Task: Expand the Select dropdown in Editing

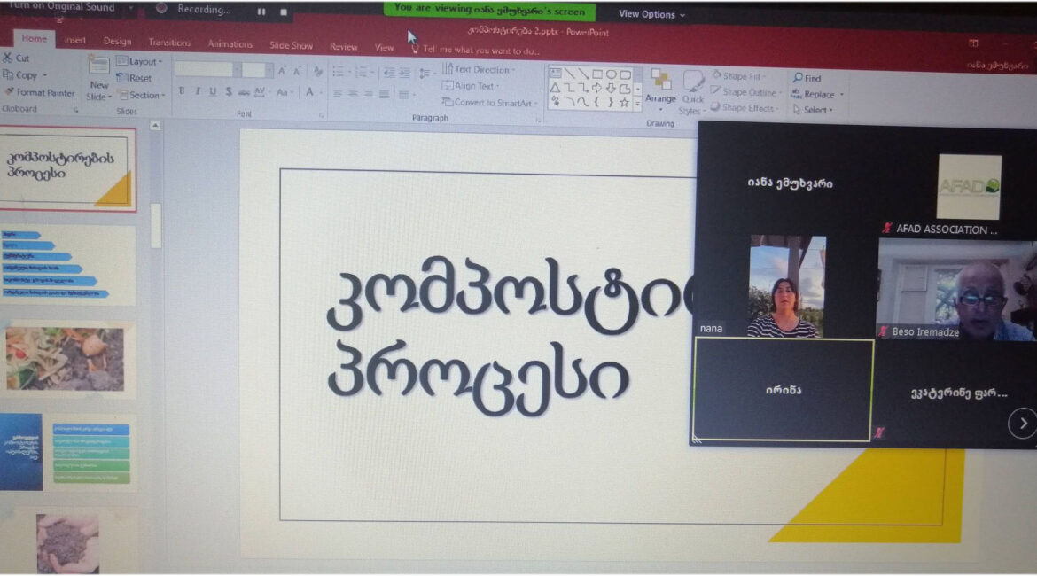Action: coord(815,110)
